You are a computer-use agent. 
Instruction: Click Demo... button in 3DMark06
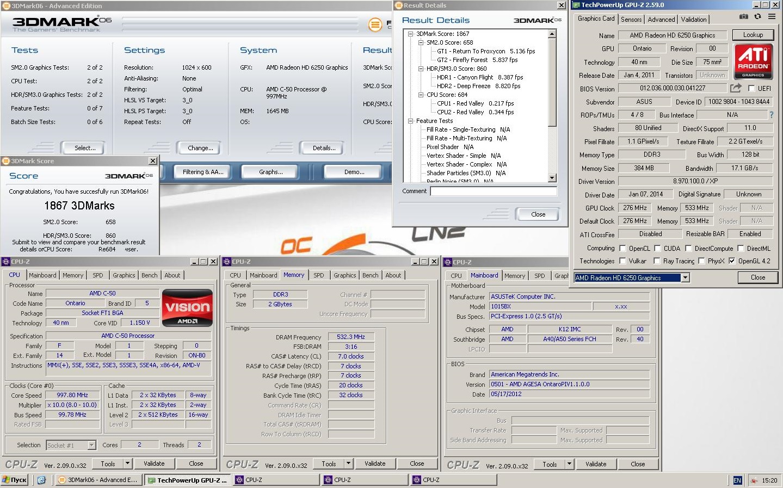[x=354, y=172]
